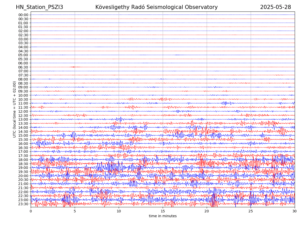The height and width of the screenshot is (230, 307).
Task: Click the HN_Station_PSZI3 station title
Action: point(39,7)
